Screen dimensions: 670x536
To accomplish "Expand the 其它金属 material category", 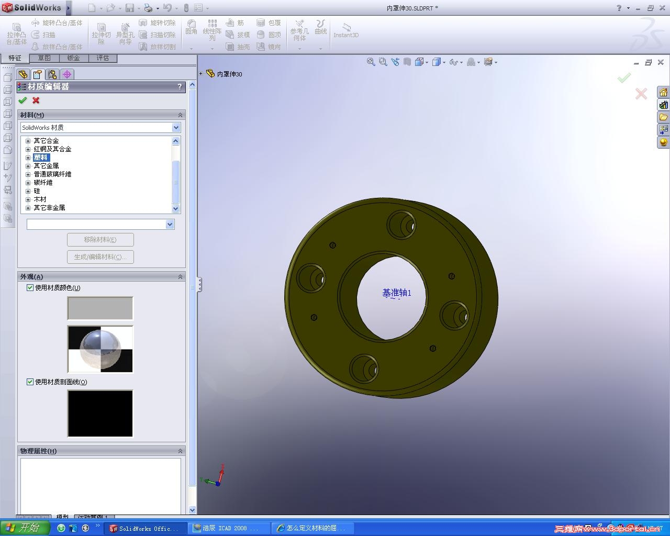I will click(28, 166).
